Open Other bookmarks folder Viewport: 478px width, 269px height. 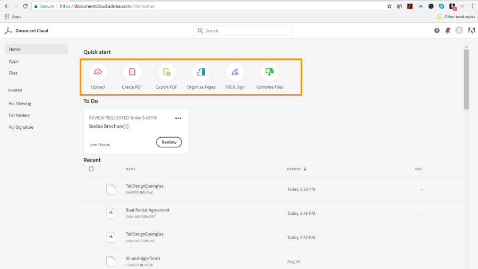(x=456, y=16)
